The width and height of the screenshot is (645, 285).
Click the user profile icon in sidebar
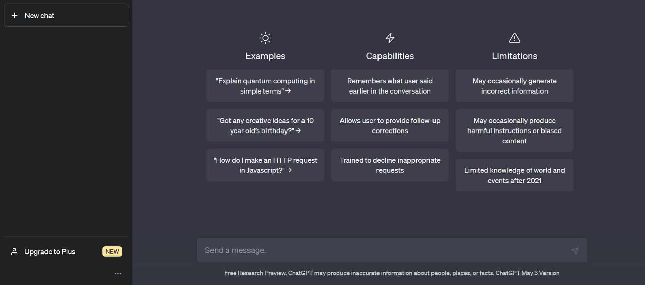(14, 251)
